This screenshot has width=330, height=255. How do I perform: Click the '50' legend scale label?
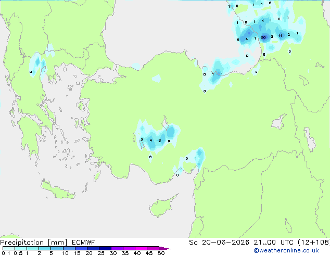click(161, 253)
